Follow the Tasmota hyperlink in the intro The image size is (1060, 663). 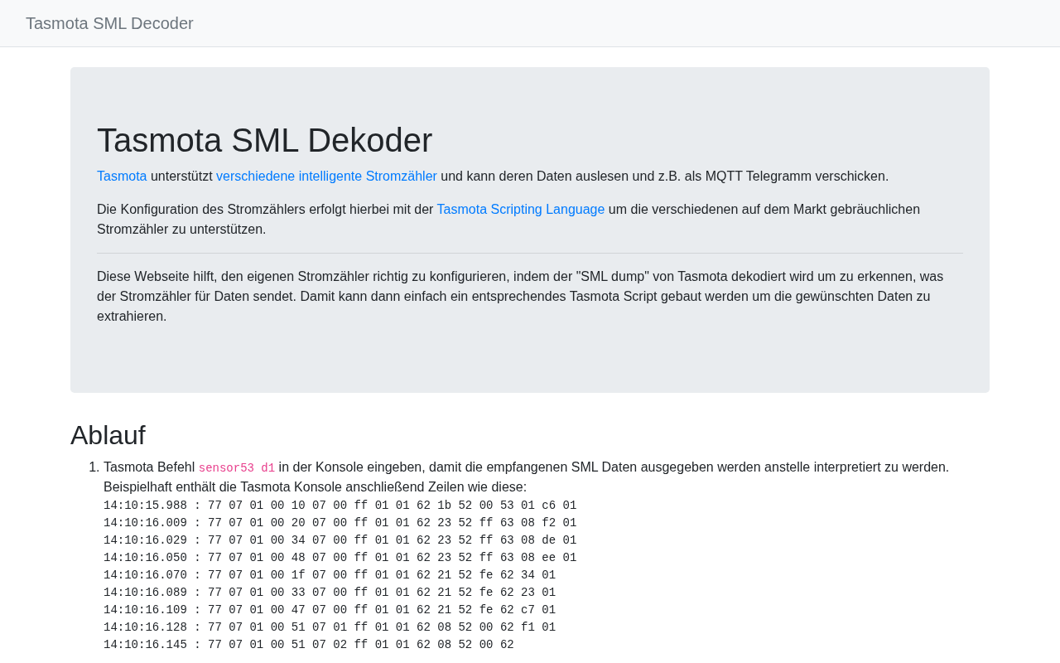pyautogui.click(x=122, y=176)
